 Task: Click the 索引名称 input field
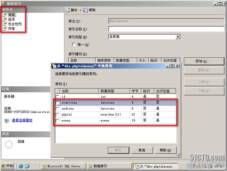[166, 29]
